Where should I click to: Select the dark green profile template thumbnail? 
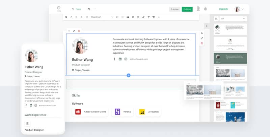230,58
